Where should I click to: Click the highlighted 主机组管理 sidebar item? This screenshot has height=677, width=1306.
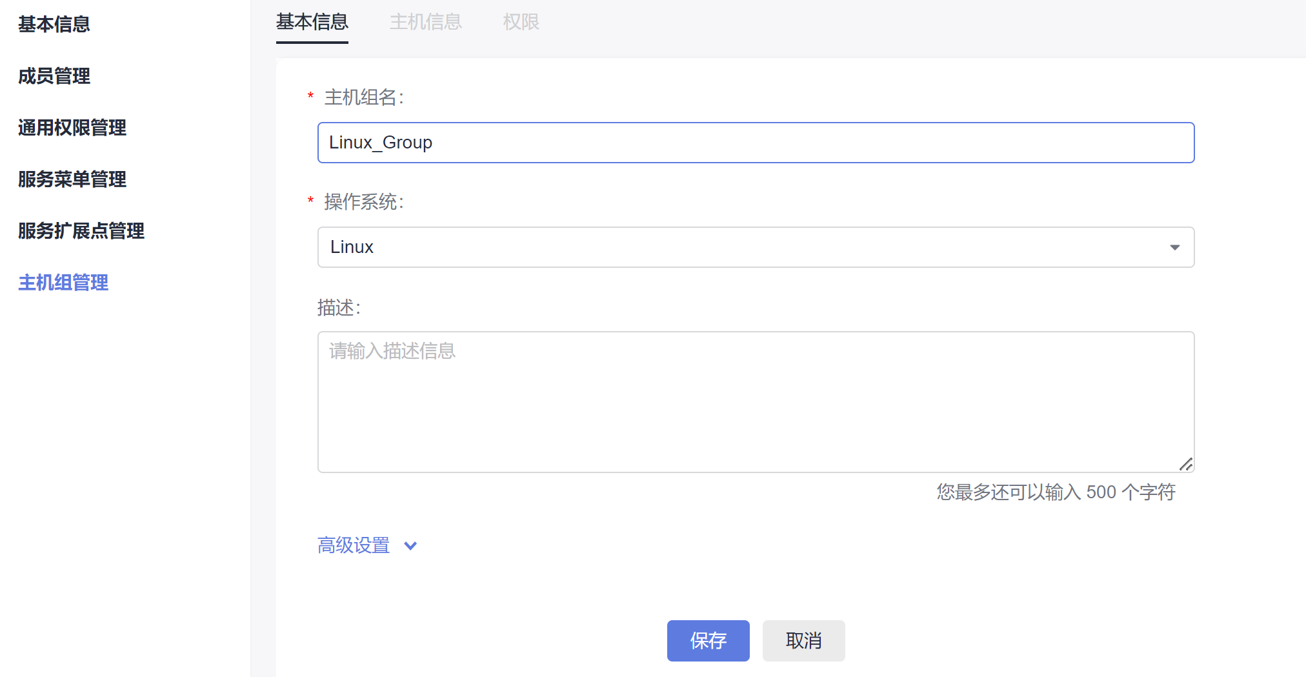coord(63,283)
